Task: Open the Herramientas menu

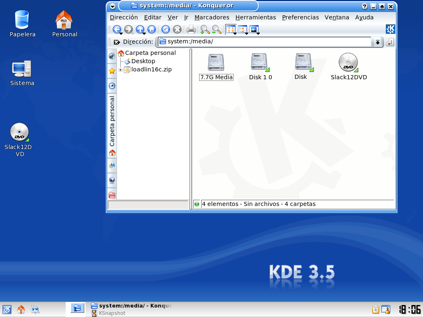Action: (255, 17)
